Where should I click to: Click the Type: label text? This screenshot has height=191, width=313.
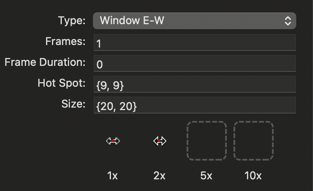coord(72,20)
